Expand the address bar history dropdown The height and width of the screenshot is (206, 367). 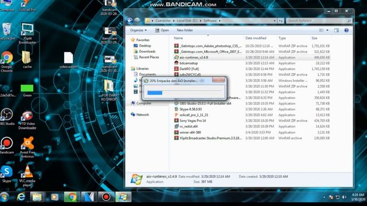pyautogui.click(x=275, y=21)
